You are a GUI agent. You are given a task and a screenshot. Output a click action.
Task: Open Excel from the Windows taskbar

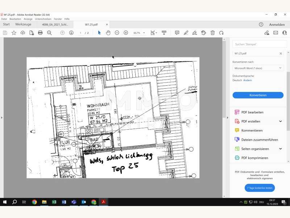tap(54, 202)
